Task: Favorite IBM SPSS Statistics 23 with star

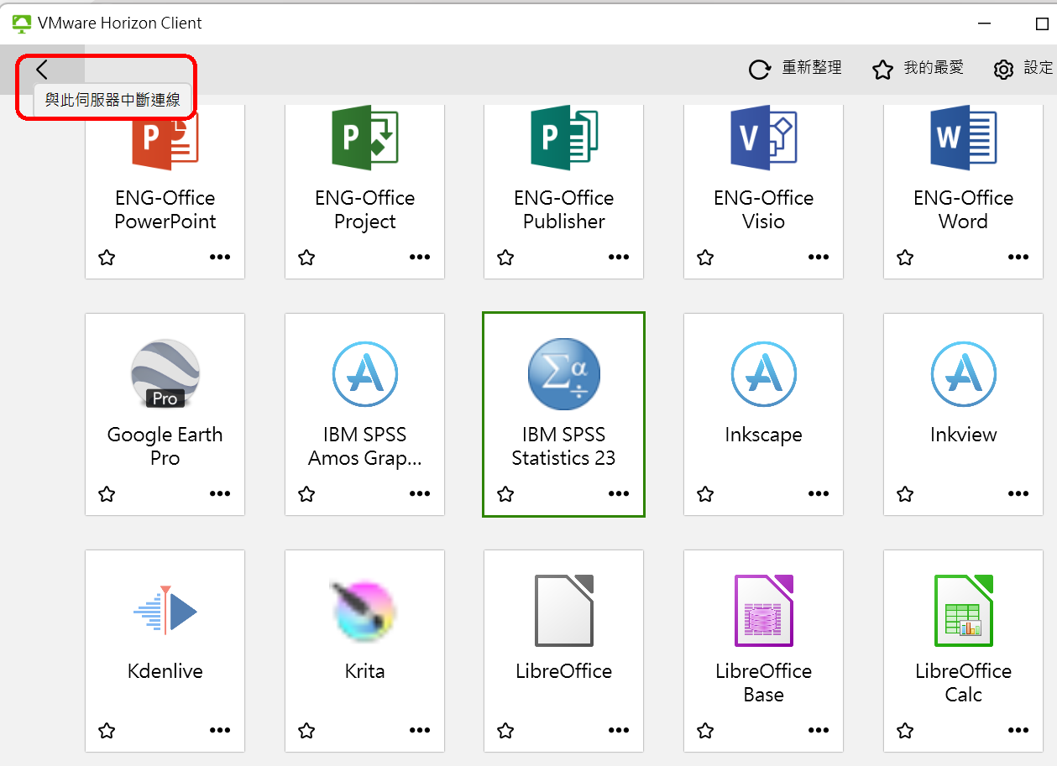Action: (x=505, y=494)
